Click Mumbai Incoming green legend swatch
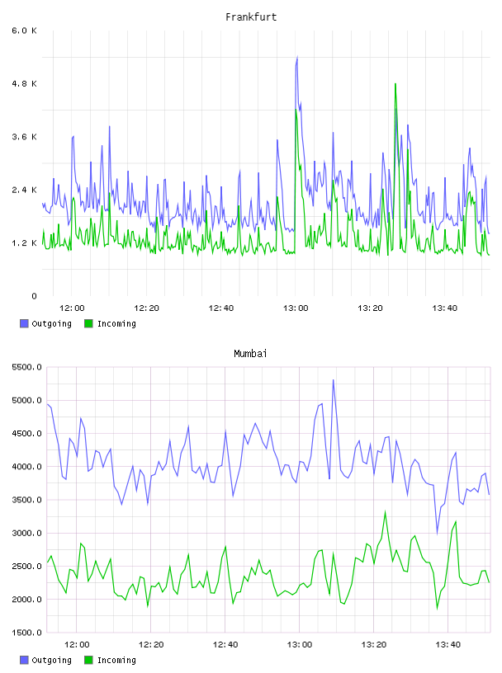The height and width of the screenshot is (673, 502). (x=88, y=660)
